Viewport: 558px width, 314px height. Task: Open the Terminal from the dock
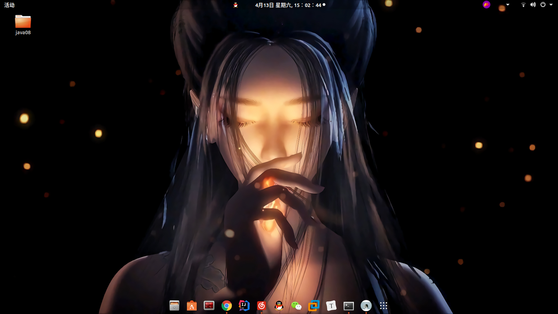349,305
